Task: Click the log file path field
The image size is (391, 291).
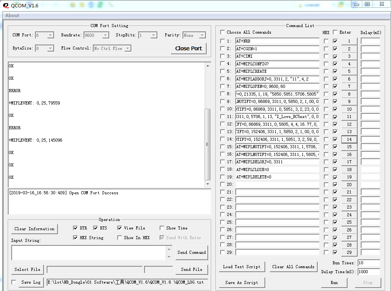Action: (x=127, y=282)
